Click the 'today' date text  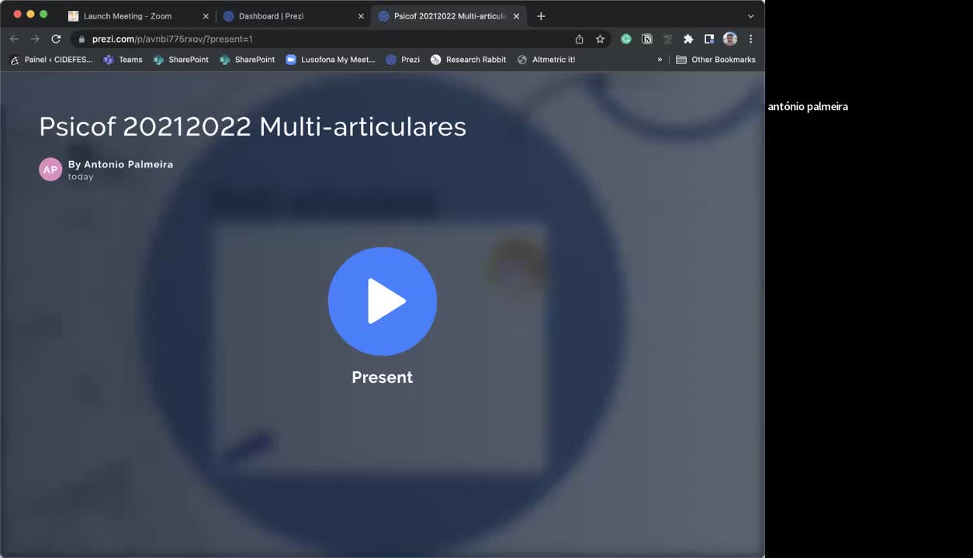coord(81,177)
